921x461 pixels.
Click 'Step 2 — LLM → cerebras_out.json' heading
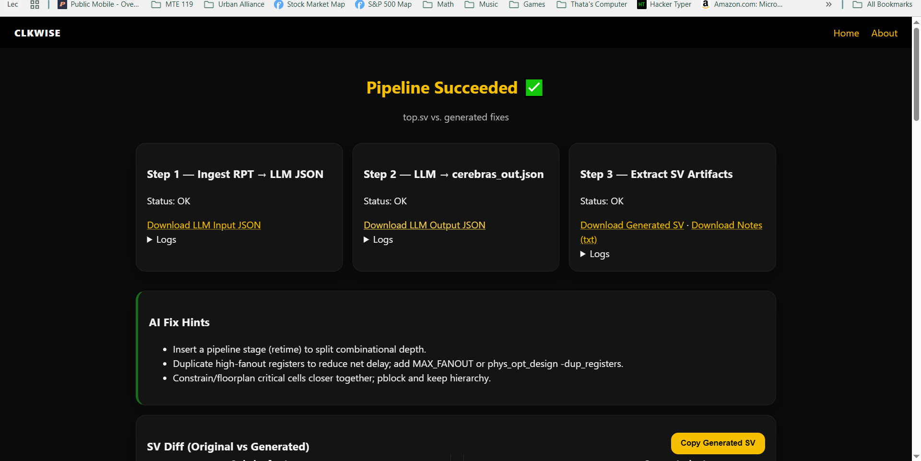click(453, 174)
